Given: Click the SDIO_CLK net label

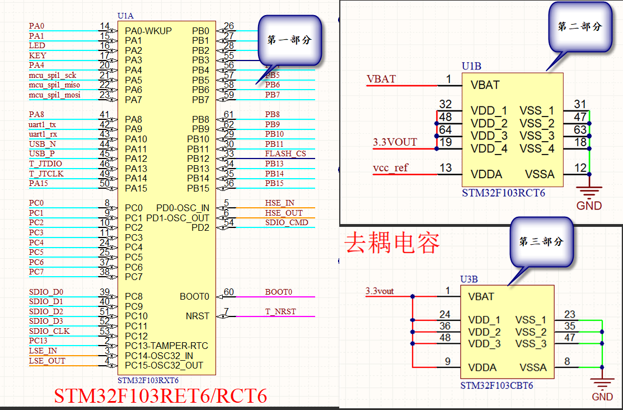Looking at the screenshot, I should point(49,331).
